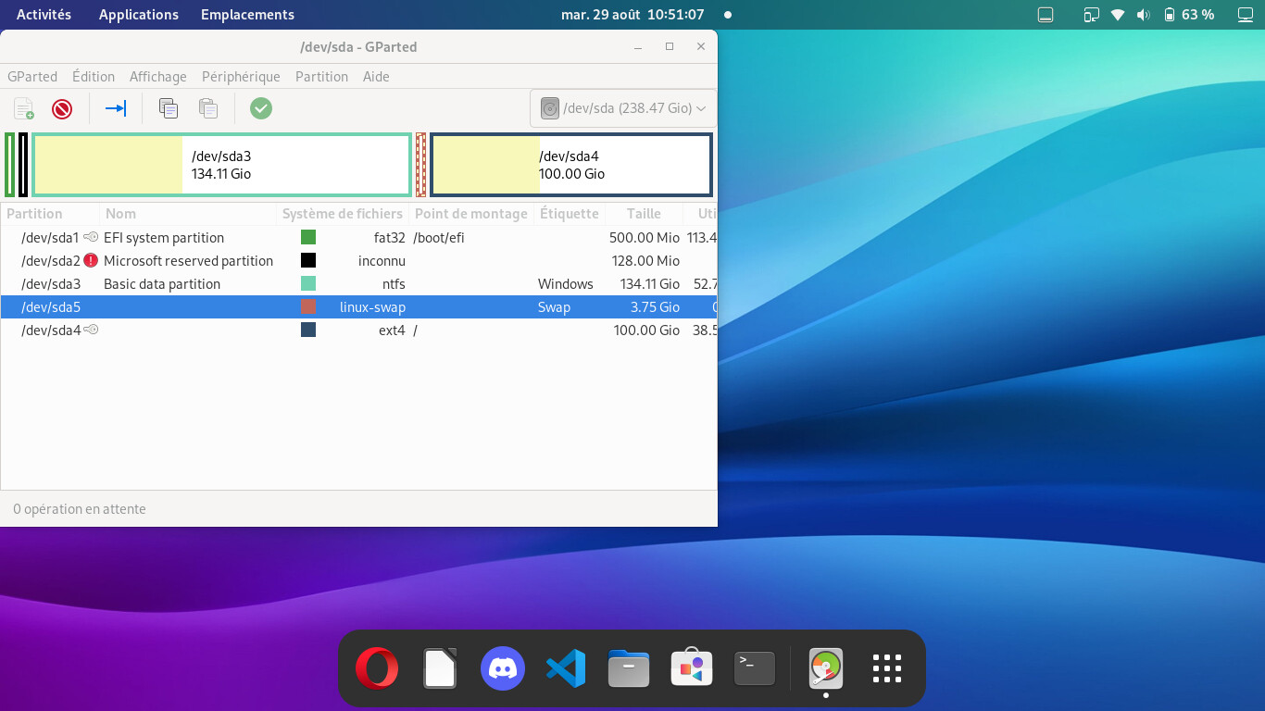This screenshot has height=711, width=1265.
Task: Launch Discord from the dock
Action: pyautogui.click(x=503, y=668)
